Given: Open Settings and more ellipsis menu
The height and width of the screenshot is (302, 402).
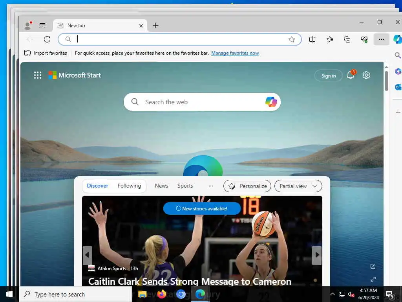Looking at the screenshot, I should click(x=382, y=39).
